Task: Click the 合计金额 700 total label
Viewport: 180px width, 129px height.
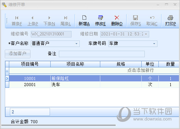Action: [24, 122]
